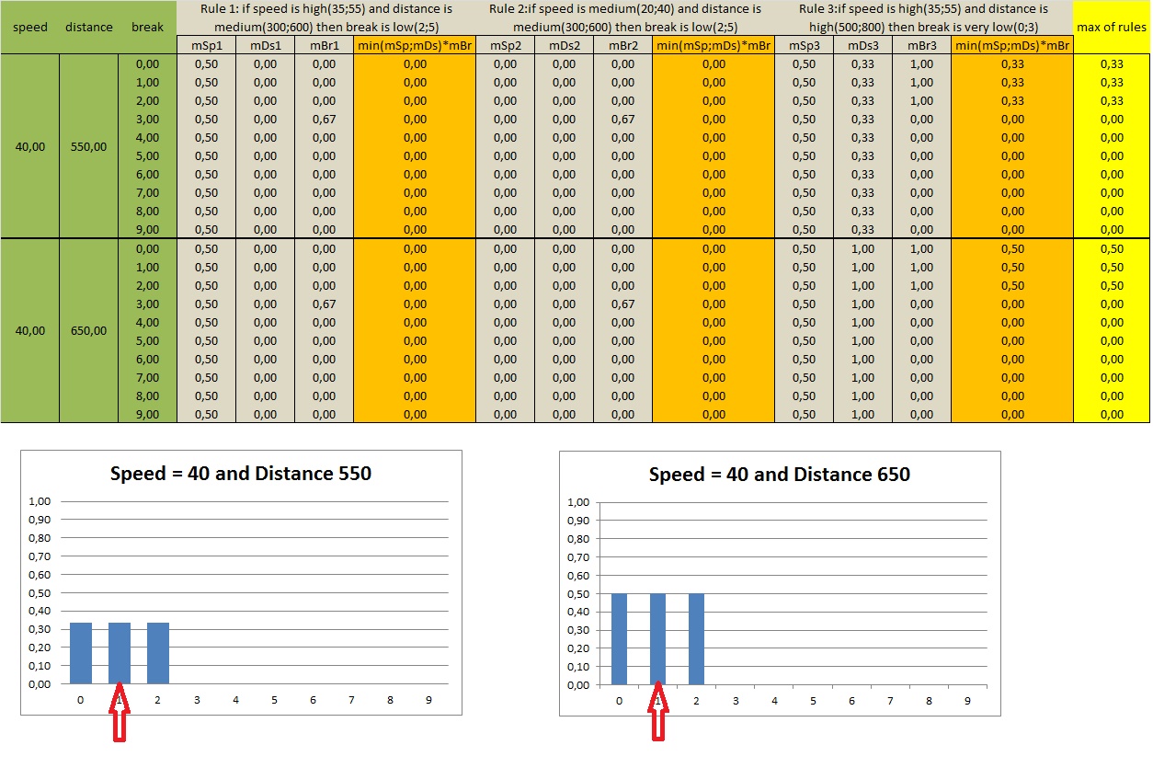The image size is (1153, 768).
Task: Select the 'speed' column header cell
Action: [x=29, y=27]
